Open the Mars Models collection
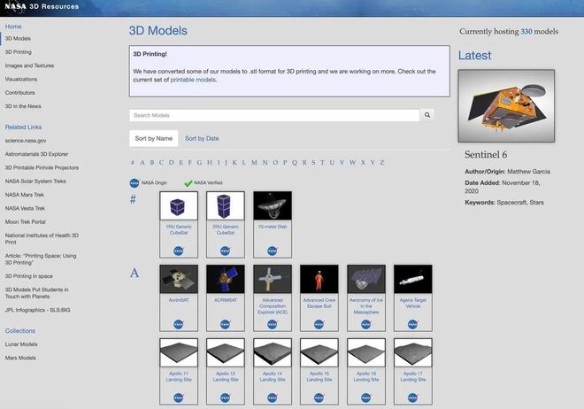This screenshot has width=584, height=409. (20, 358)
